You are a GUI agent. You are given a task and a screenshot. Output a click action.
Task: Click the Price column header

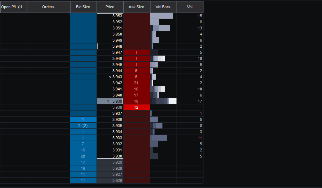110,7
